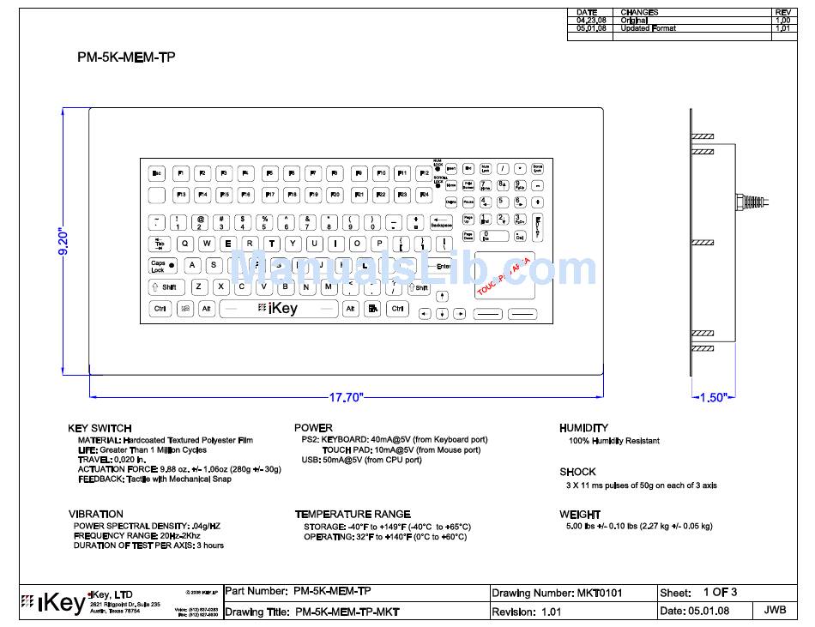Click the REV header in the revision table
Viewport: 815px width, 627px height.
pyautogui.click(x=782, y=13)
